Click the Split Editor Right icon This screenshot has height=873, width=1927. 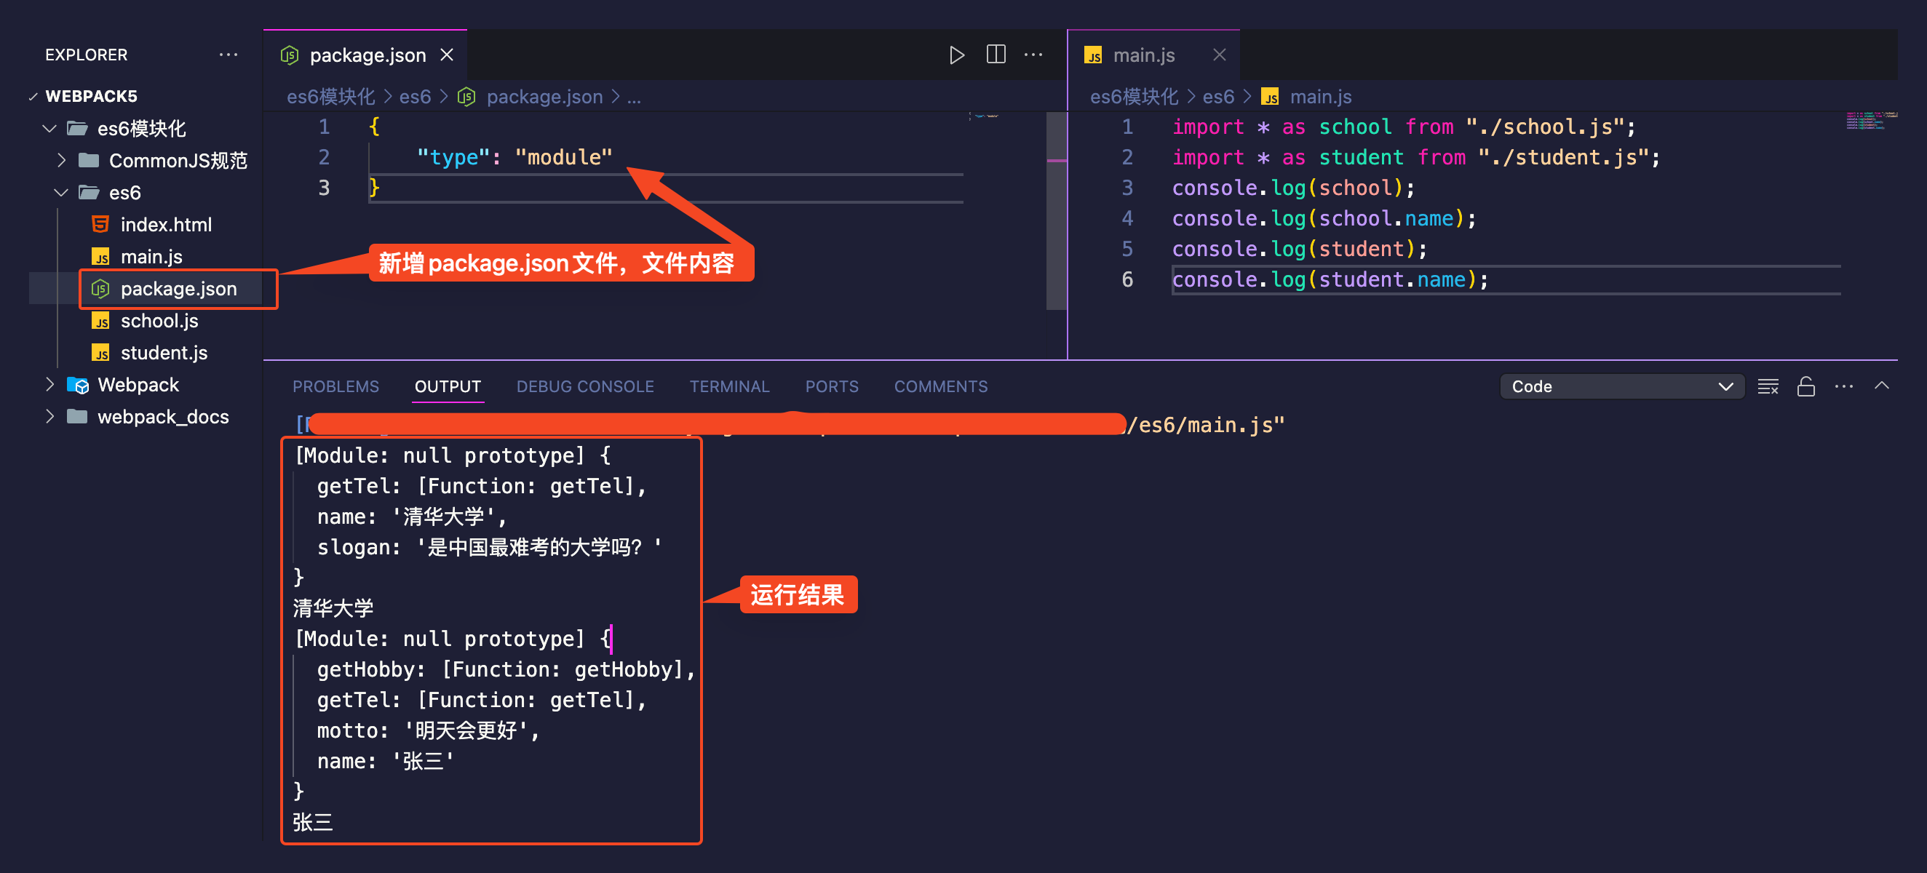(x=996, y=55)
